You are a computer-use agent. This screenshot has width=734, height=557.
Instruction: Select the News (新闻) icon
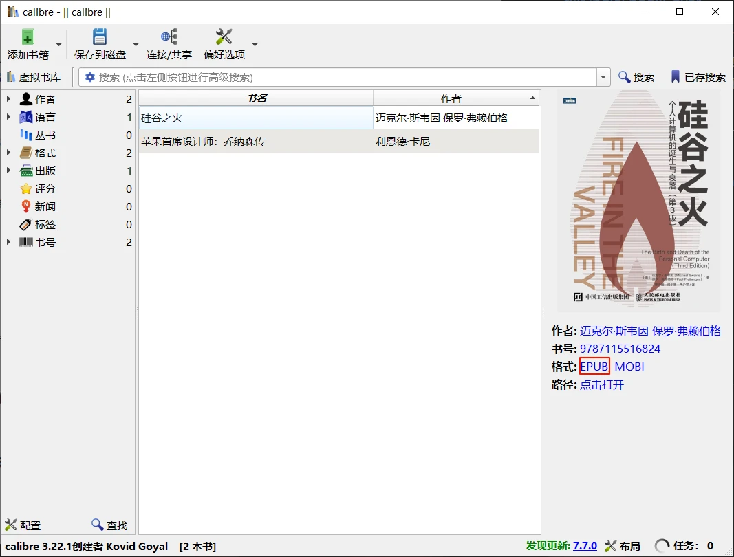(x=25, y=206)
